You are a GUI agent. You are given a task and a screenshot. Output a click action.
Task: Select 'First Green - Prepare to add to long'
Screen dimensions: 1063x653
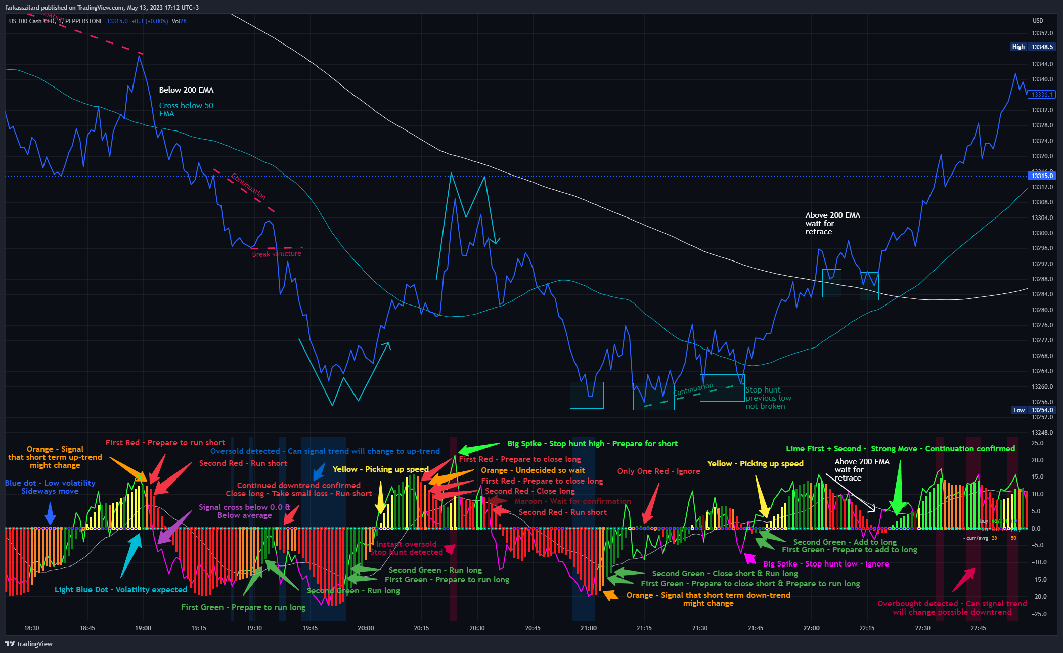point(850,550)
